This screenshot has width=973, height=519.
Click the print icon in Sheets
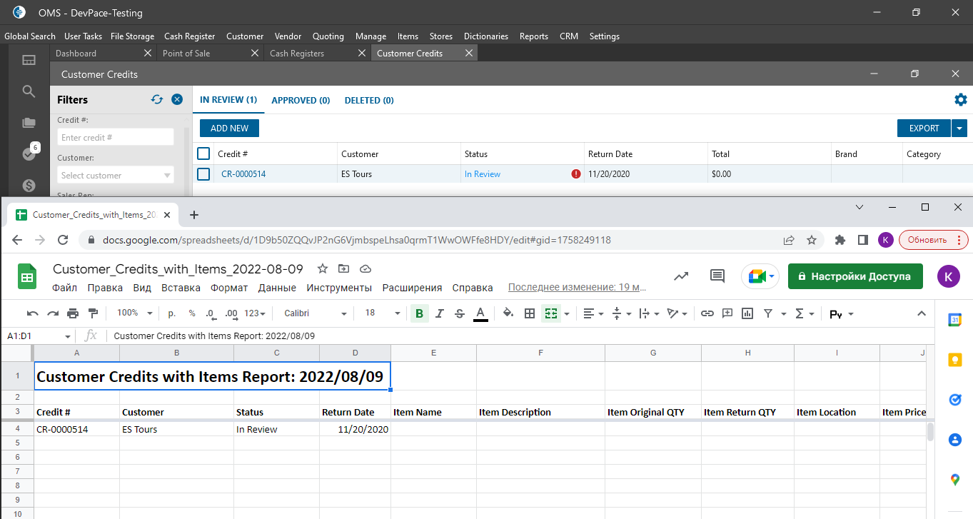coord(73,313)
